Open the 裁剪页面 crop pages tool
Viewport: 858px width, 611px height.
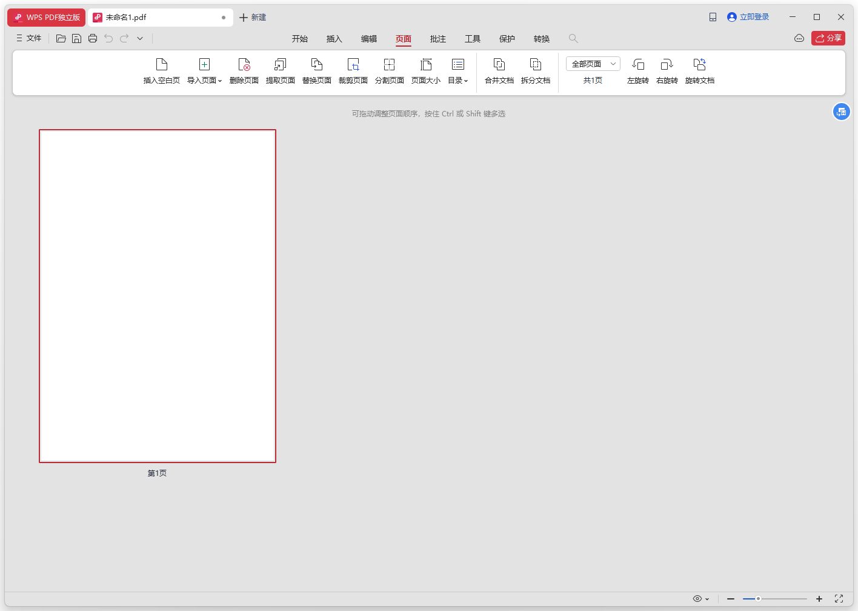coord(353,70)
